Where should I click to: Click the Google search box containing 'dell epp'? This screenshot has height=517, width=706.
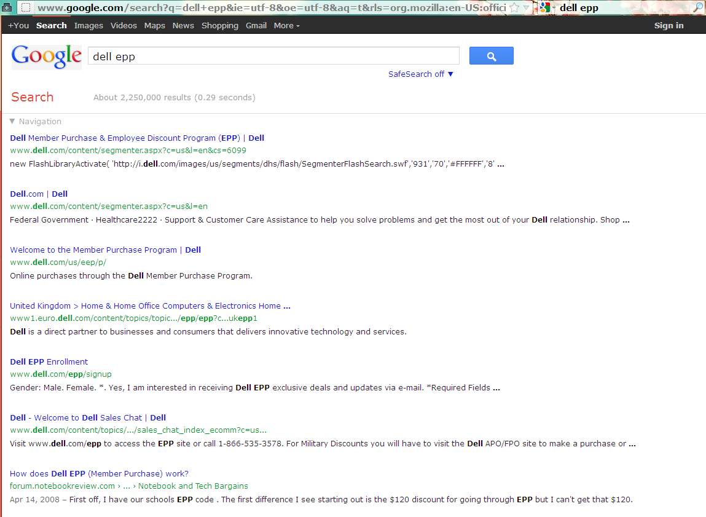[x=273, y=57]
